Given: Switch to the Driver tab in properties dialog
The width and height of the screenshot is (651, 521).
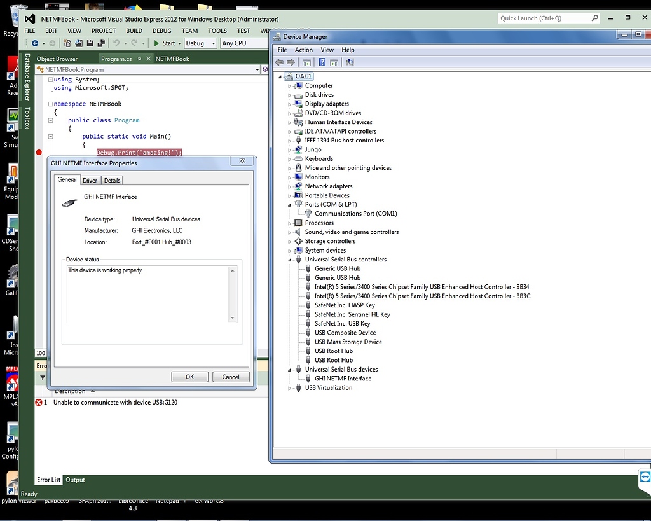Looking at the screenshot, I should point(90,180).
